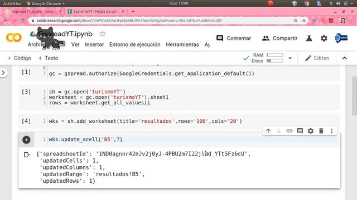Go back in browser history
This screenshot has height=200, width=357.
pos(6,21)
